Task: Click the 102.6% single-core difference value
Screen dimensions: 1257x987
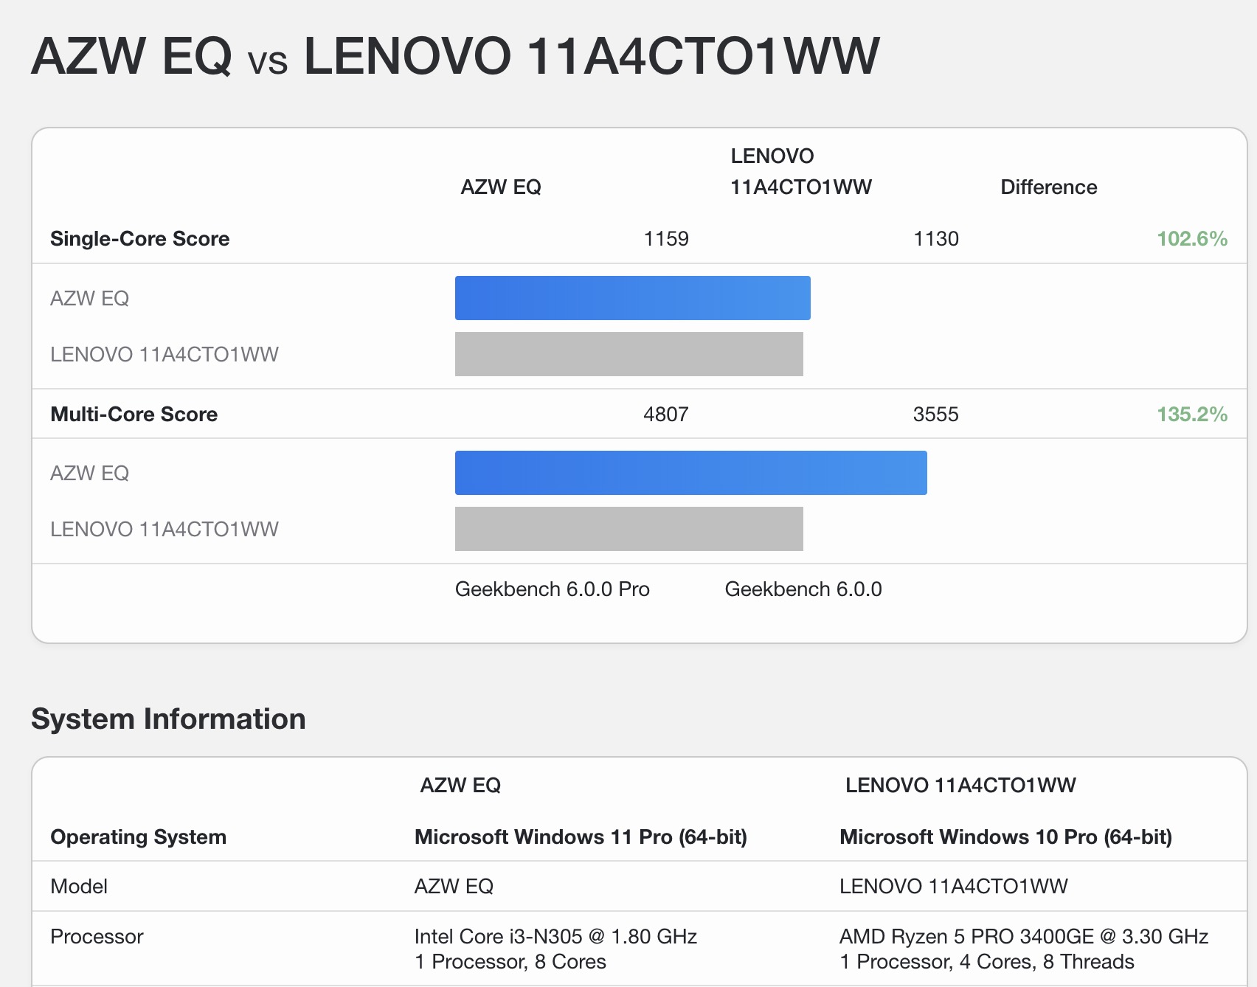Action: point(1191,239)
